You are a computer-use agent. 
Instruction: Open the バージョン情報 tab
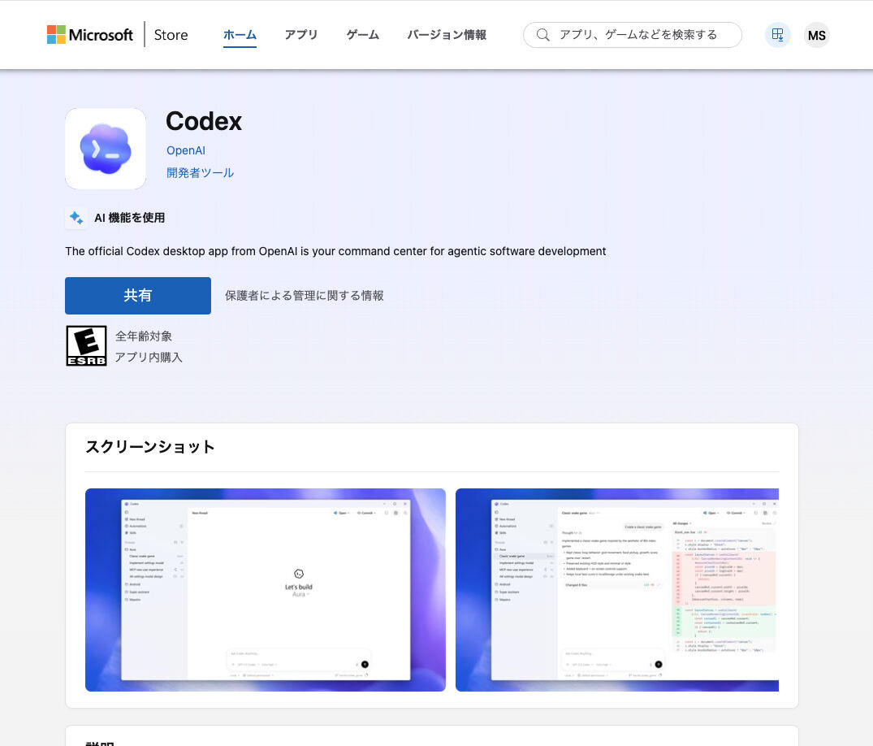[446, 35]
